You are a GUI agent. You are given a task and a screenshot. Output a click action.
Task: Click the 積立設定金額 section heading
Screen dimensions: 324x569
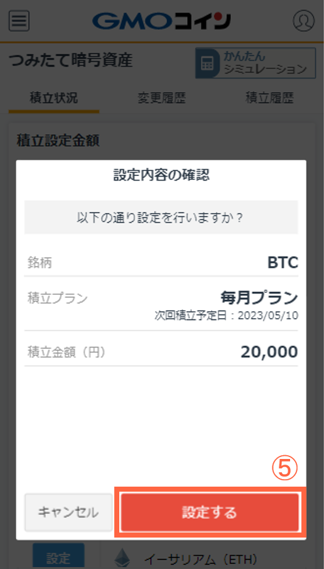tap(58, 141)
